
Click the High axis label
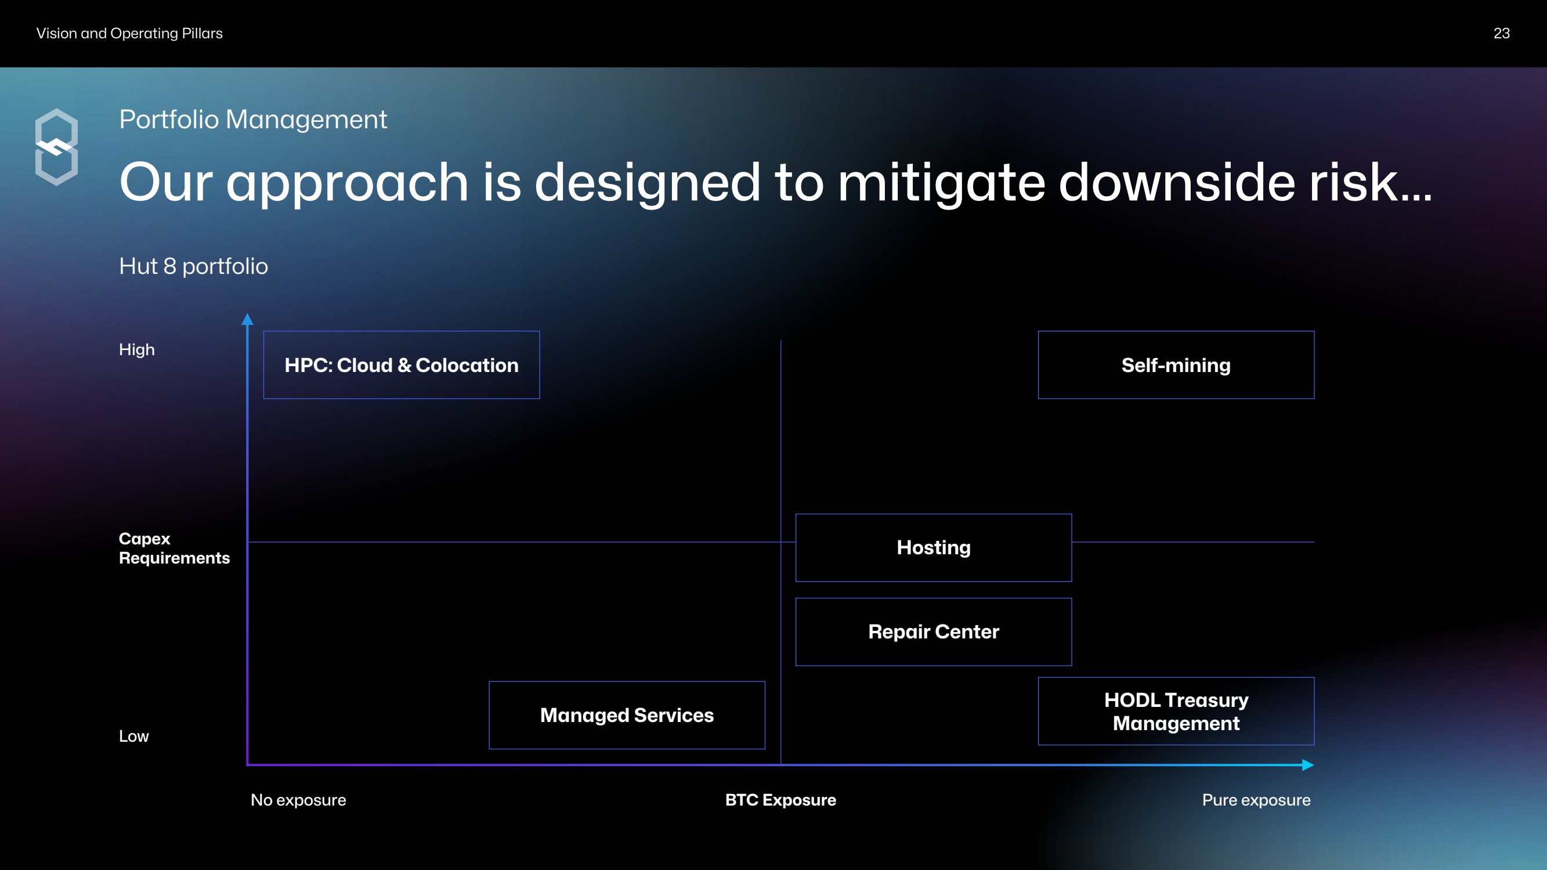(137, 349)
